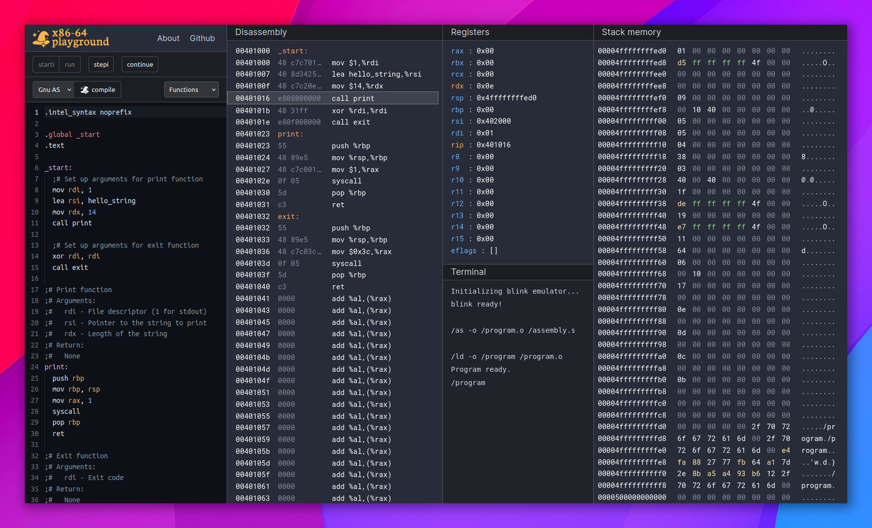Resume execution with continue
872x528 pixels.
[x=140, y=64]
